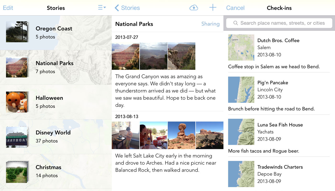Open the list sort options dropdown
335x191 pixels.
click(x=102, y=8)
